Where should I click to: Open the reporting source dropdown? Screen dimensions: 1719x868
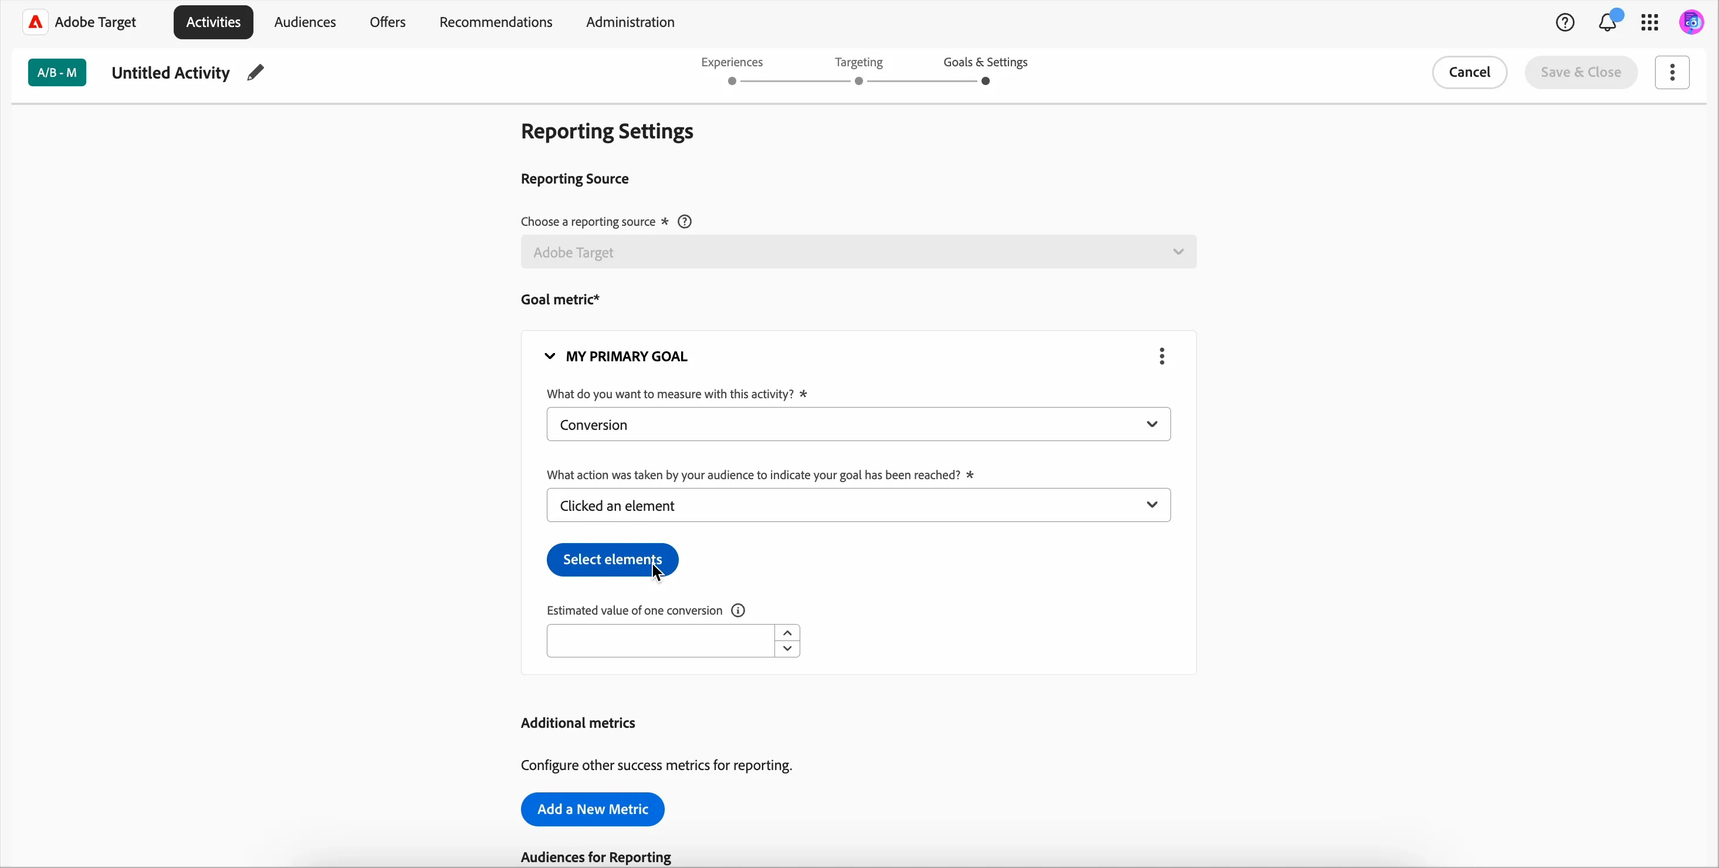click(x=858, y=252)
